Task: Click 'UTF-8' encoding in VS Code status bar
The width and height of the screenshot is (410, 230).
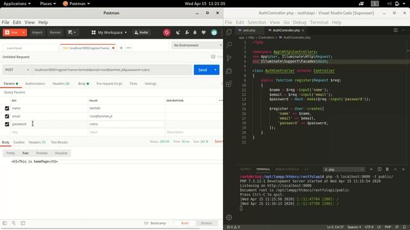Action: pos(369,227)
